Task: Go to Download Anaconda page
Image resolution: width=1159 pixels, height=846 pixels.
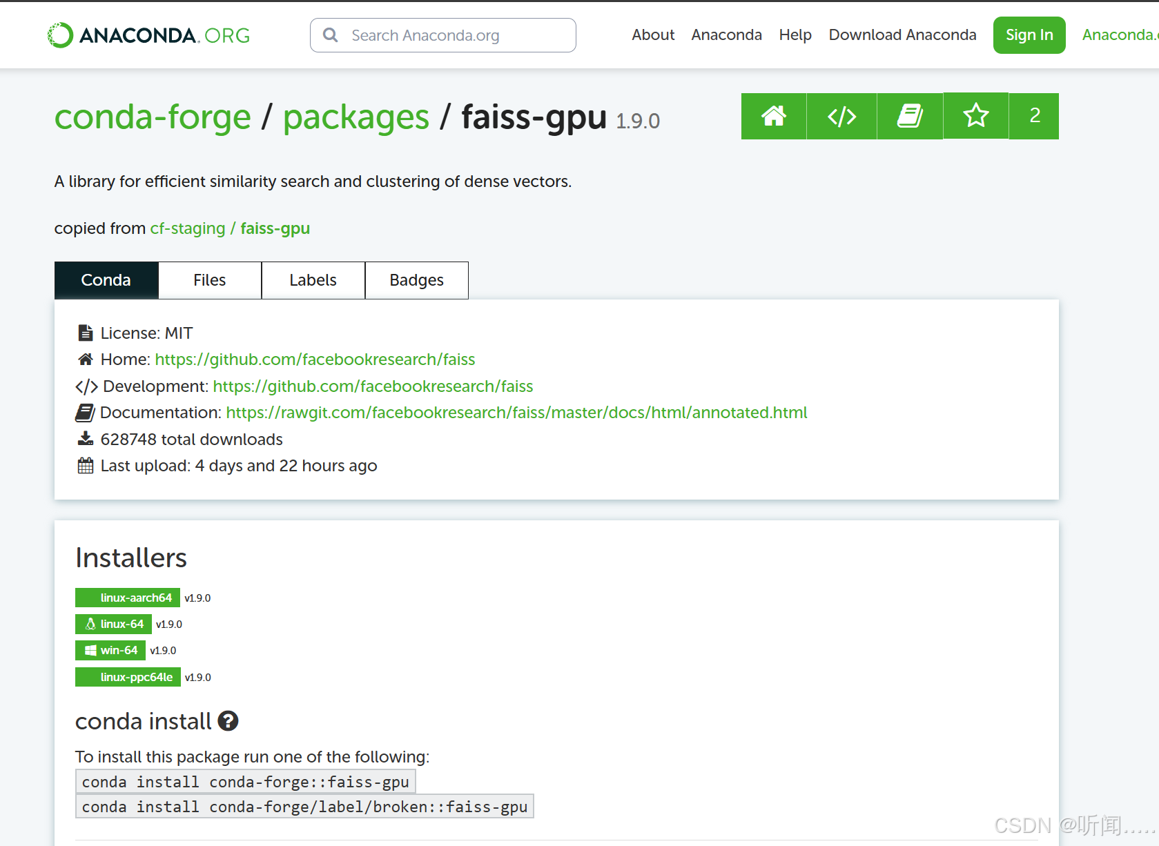Action: [x=903, y=35]
